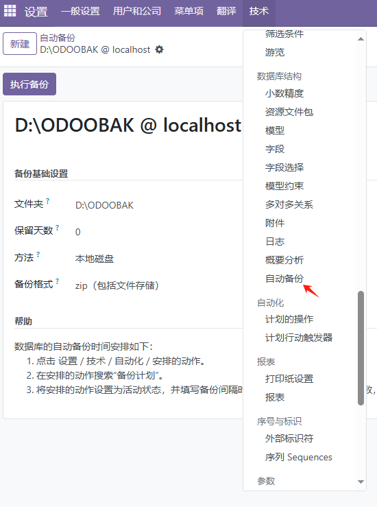
Task: Open 计划的操作 menu entry
Action: [x=289, y=319]
